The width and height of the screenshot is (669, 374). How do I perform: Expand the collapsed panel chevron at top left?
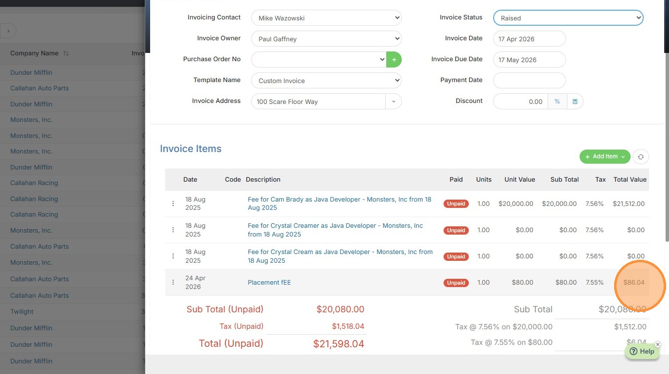tap(8, 32)
